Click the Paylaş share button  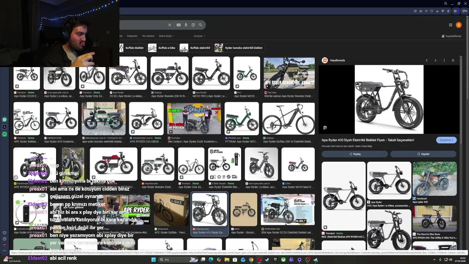[x=355, y=154]
